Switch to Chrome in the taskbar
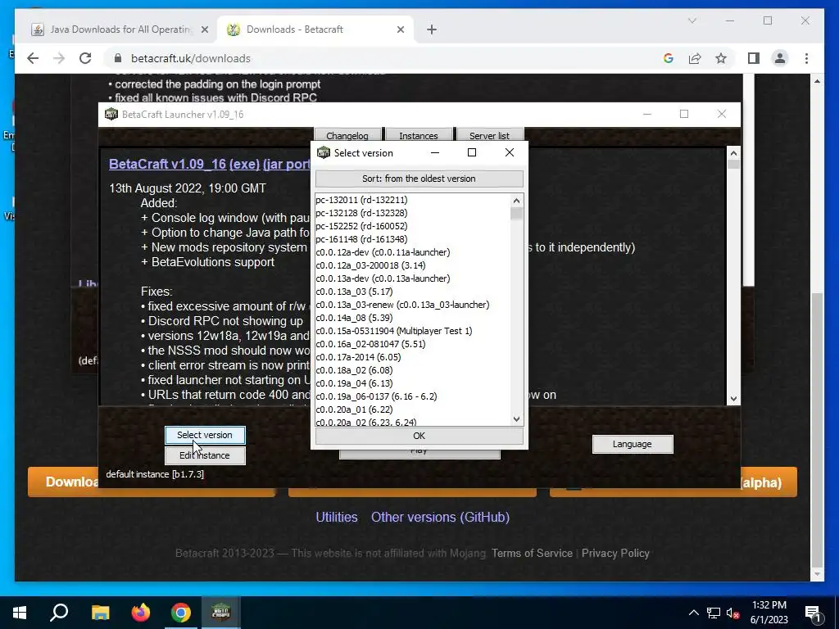This screenshot has height=629, width=839. tap(181, 613)
